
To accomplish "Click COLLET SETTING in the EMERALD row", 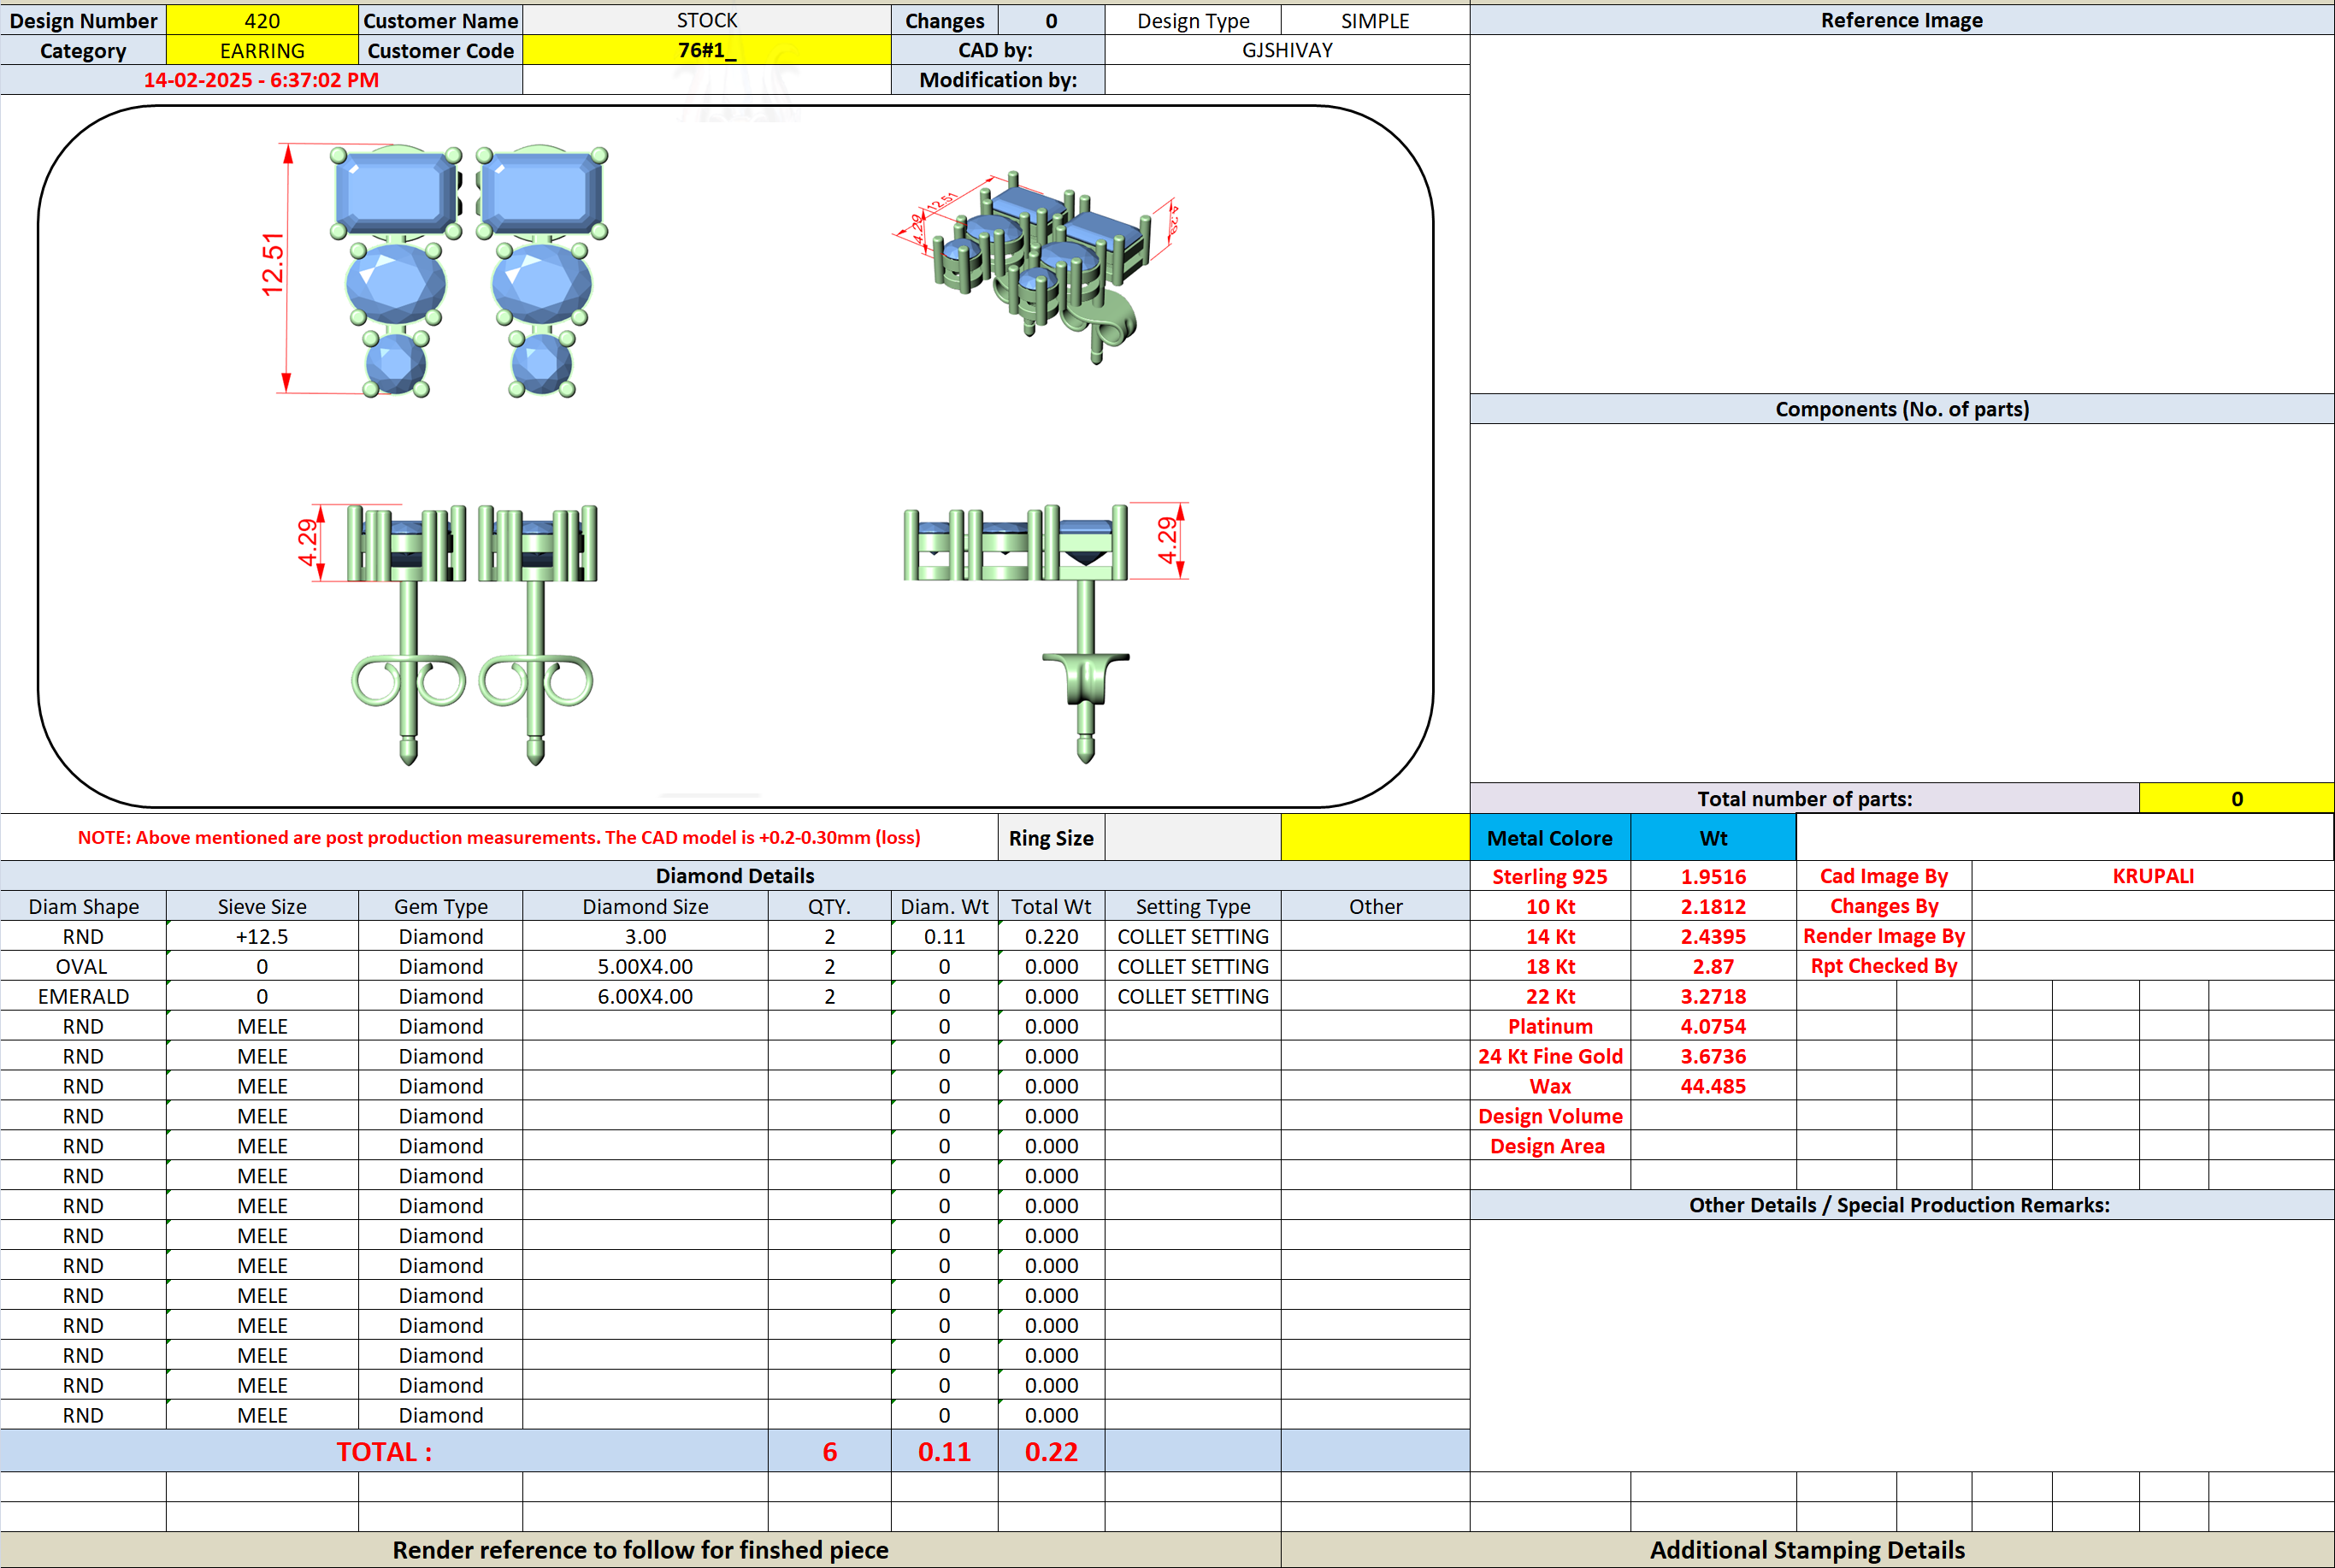I will pyautogui.click(x=1193, y=996).
